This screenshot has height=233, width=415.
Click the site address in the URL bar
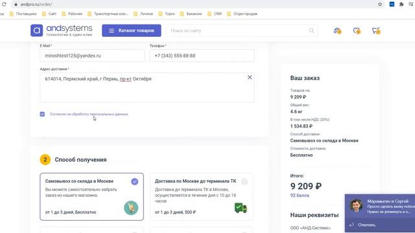[36, 5]
